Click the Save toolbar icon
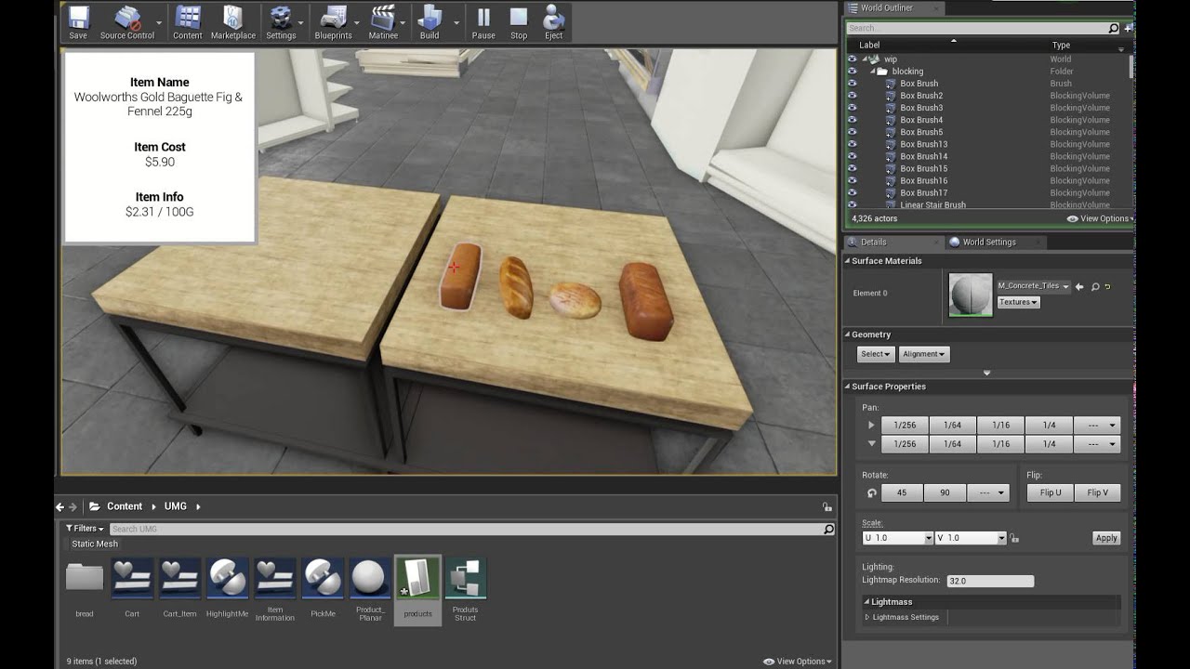This screenshot has height=669, width=1190. click(x=78, y=22)
